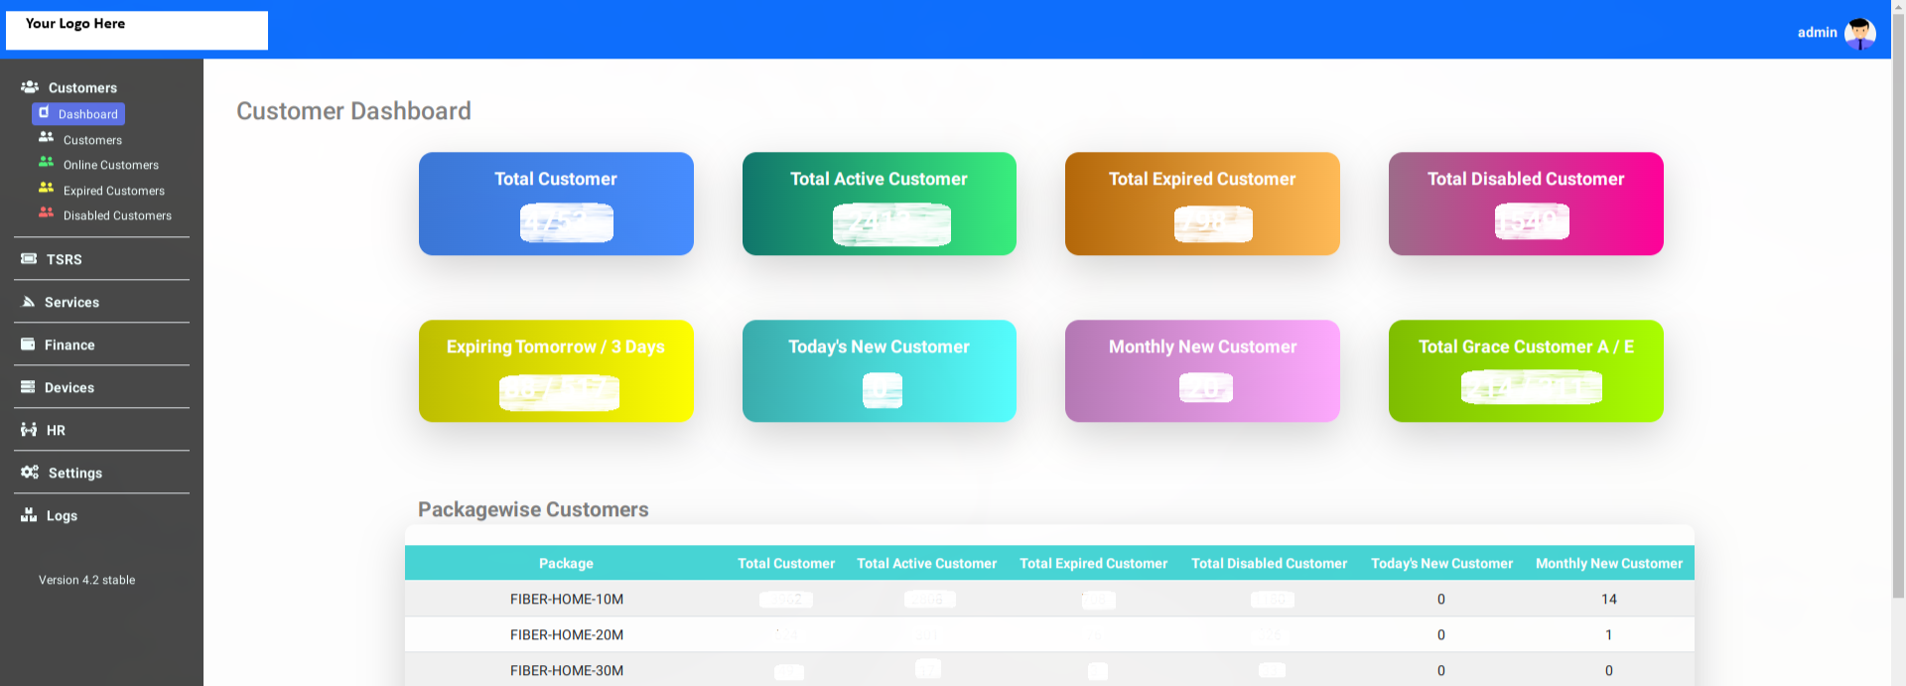
Task: Click the Total Expired Customer card
Action: (1201, 204)
